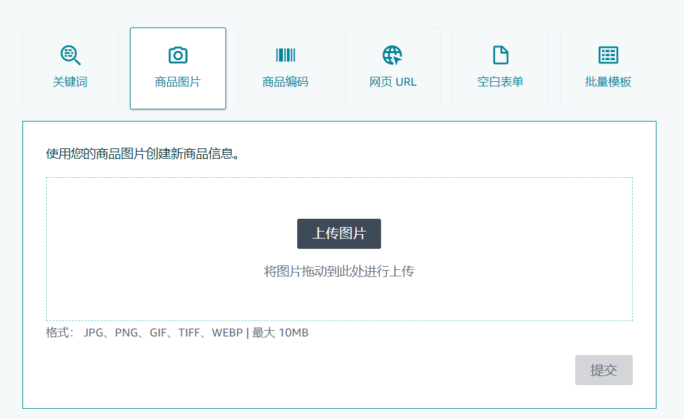The height and width of the screenshot is (419, 684).
Task: Click the blank document icon for 空白表单
Action: click(500, 55)
